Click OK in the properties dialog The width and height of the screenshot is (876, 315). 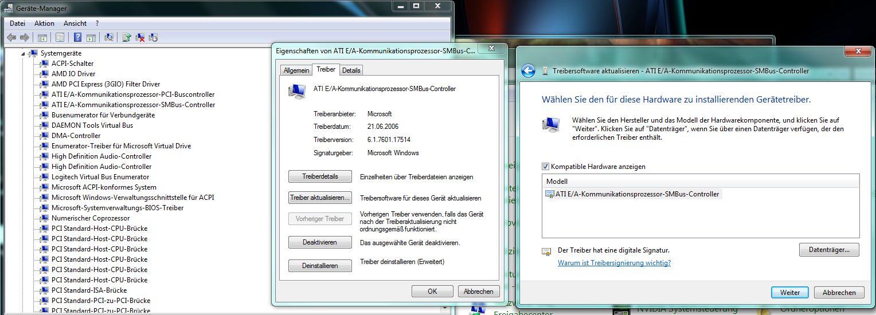click(x=432, y=292)
